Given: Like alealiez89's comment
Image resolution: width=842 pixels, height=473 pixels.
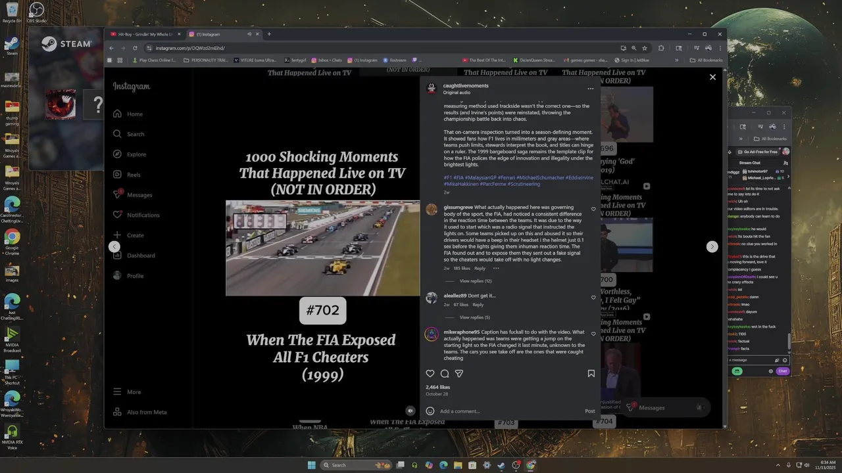Looking at the screenshot, I should (593, 298).
